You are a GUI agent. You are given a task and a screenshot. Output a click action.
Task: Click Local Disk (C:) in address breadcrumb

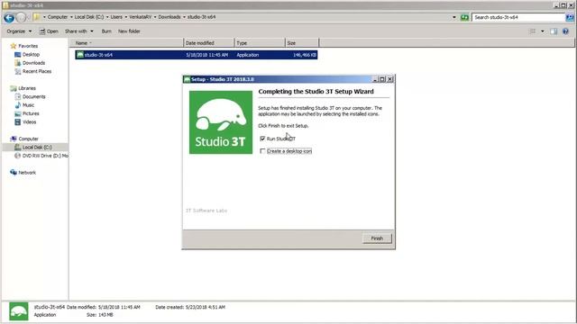click(x=89, y=17)
